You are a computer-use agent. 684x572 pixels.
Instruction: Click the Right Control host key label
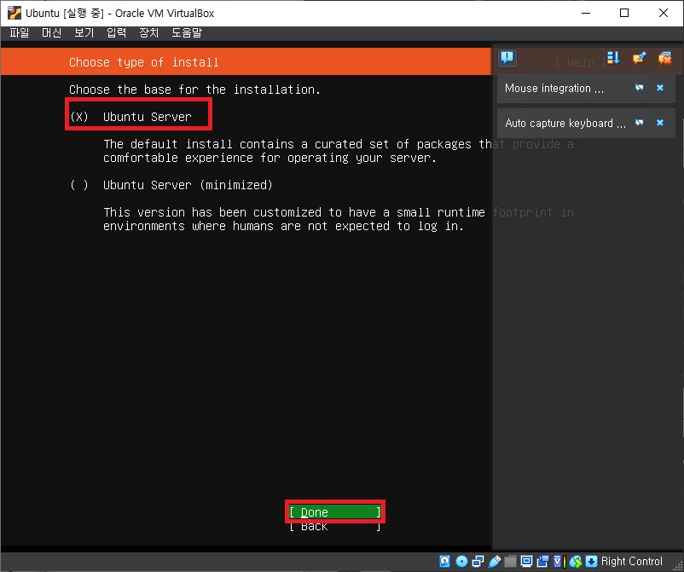(631, 561)
